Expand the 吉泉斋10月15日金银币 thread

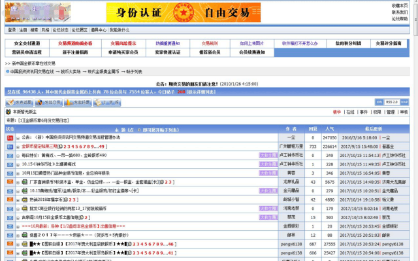(x=18, y=218)
